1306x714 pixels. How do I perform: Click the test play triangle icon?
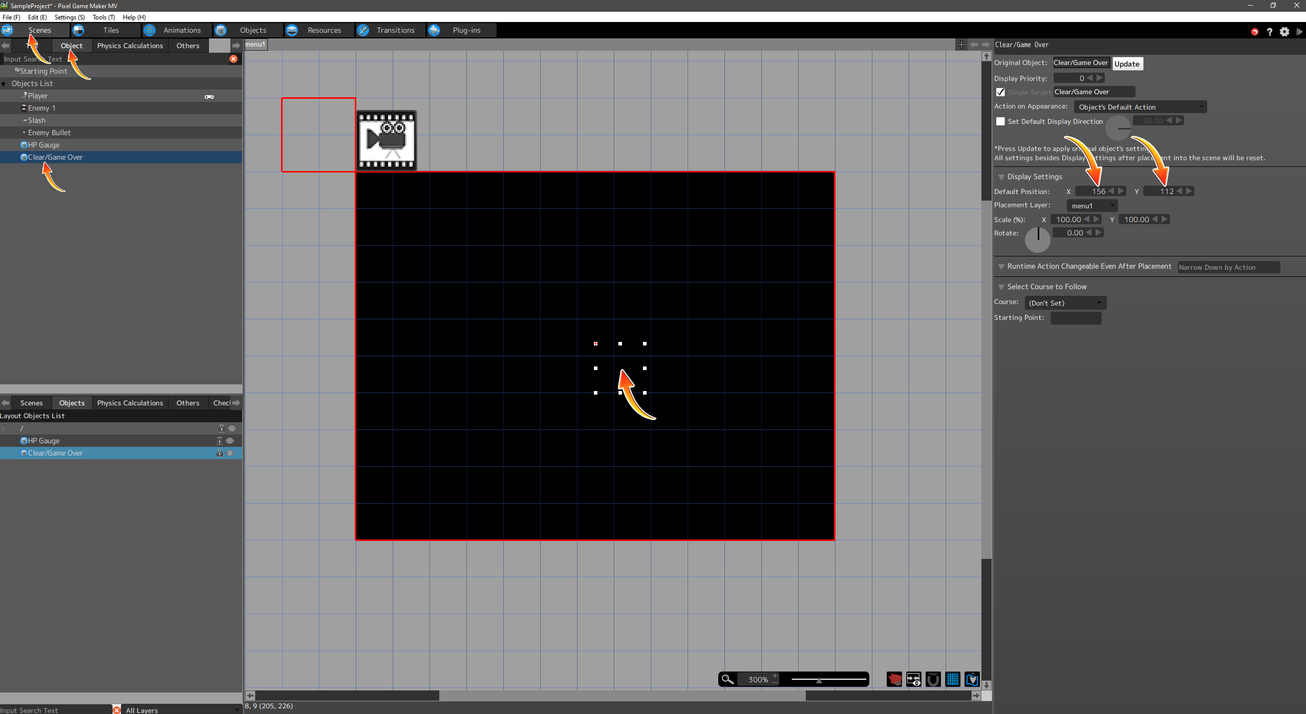pyautogui.click(x=1299, y=32)
